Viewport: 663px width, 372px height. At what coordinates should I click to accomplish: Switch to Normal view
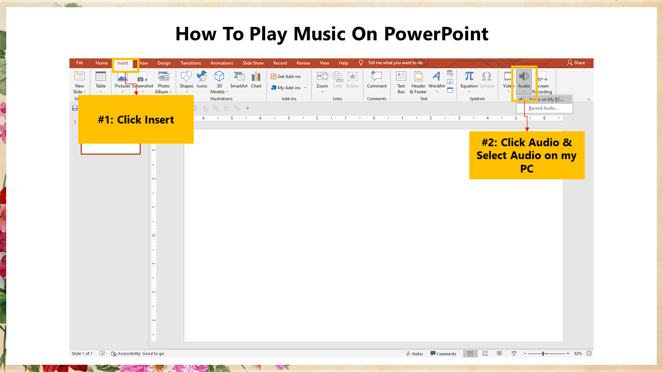coord(470,353)
